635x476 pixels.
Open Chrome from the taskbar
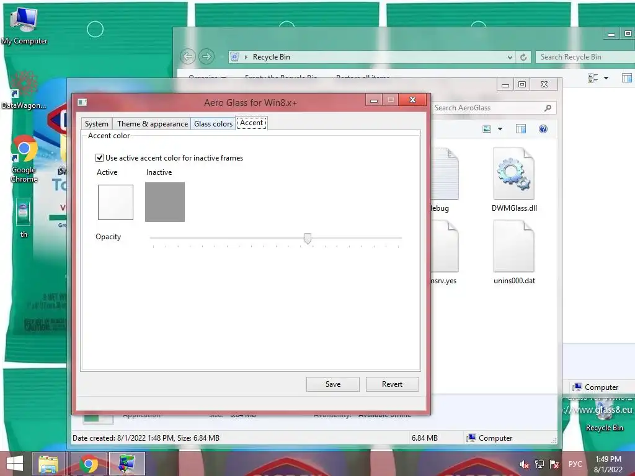click(89, 464)
